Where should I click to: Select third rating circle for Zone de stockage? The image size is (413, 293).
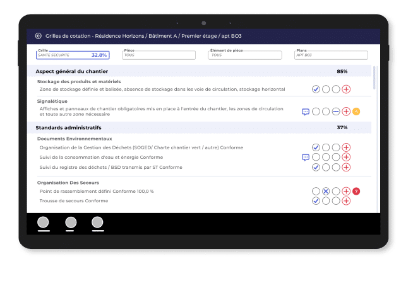pyautogui.click(x=336, y=89)
